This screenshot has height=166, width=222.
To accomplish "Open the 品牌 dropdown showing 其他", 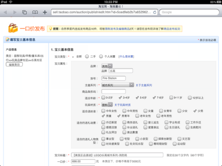I will pyautogui.click(x=107, y=66).
